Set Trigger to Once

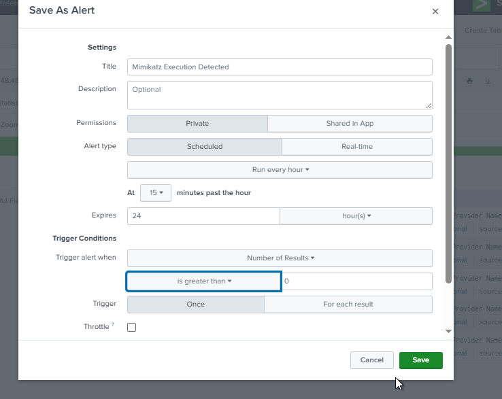tap(196, 305)
